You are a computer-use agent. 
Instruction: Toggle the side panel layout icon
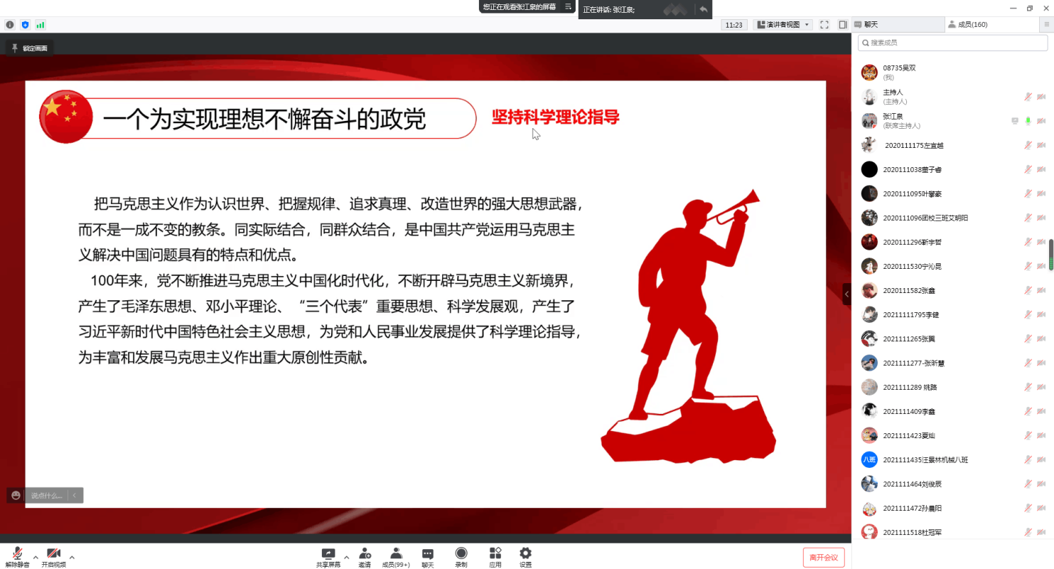click(843, 25)
